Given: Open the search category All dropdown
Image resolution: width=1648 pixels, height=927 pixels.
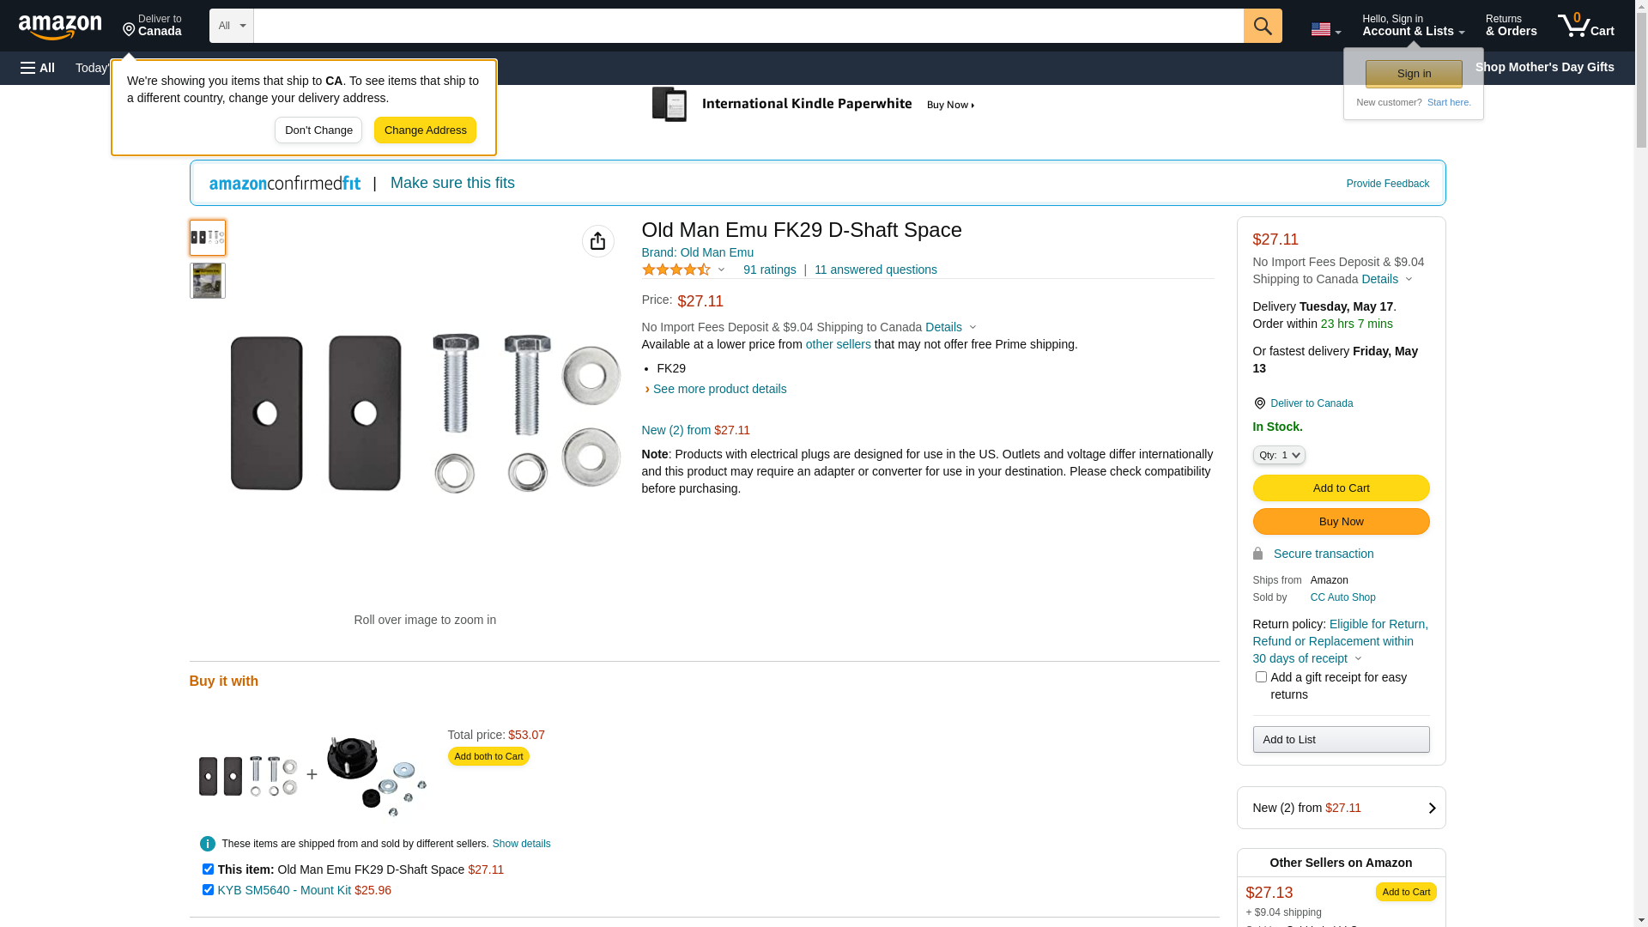Looking at the screenshot, I should point(231,26).
